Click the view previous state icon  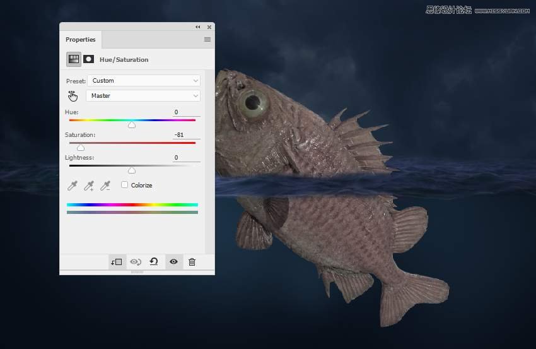(135, 262)
